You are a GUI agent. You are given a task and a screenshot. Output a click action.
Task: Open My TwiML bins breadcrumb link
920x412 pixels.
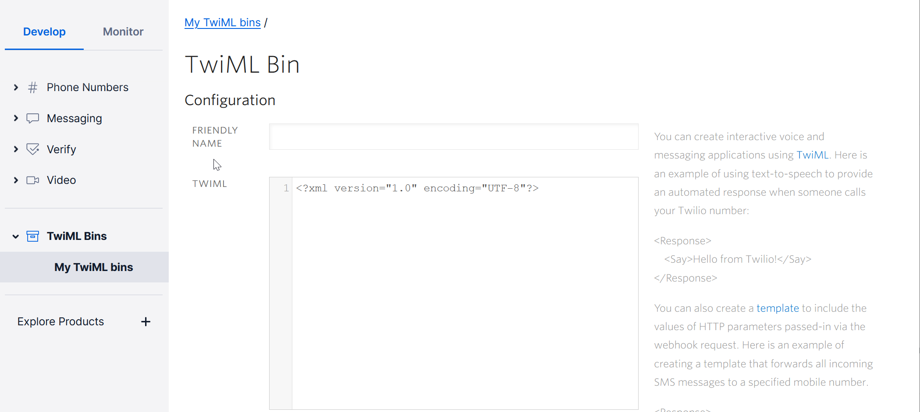click(x=223, y=23)
